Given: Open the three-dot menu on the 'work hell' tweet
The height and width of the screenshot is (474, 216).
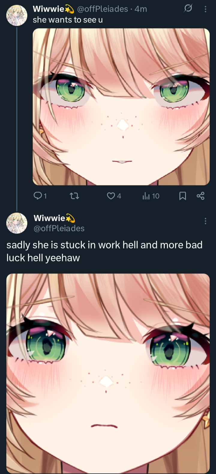Looking at the screenshot, I should pos(205,221).
